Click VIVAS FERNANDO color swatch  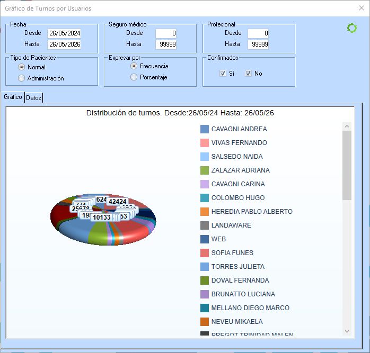[205, 143]
